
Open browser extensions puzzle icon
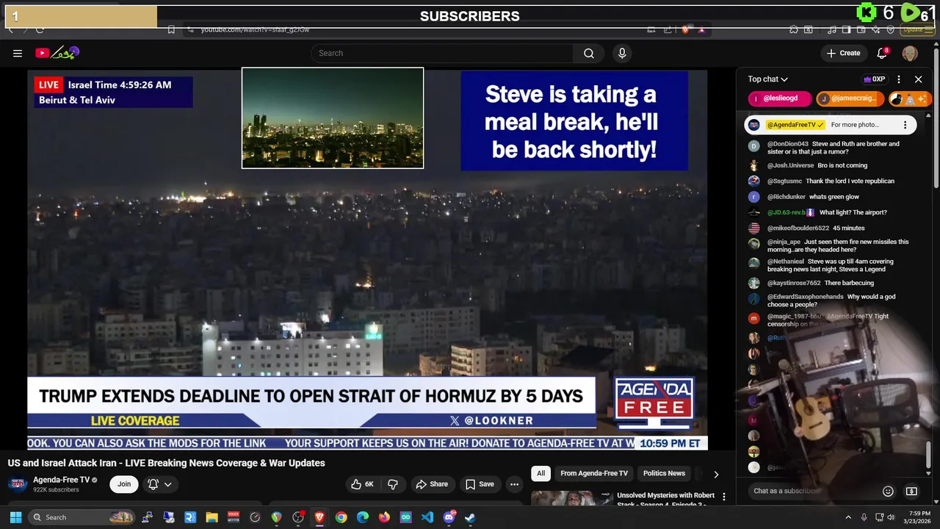[794, 29]
